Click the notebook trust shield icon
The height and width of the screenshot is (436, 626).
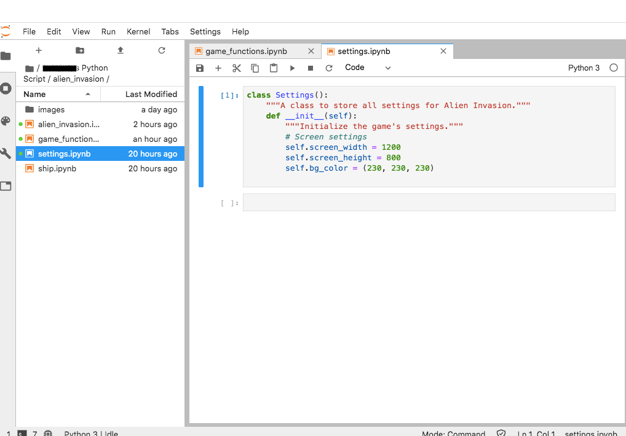(501, 433)
